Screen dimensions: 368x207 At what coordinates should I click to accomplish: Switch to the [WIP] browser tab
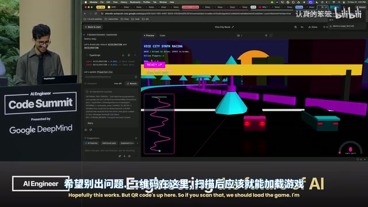click(112, 7)
